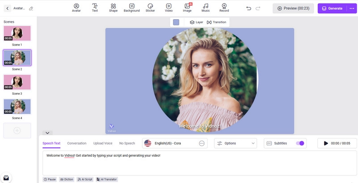
Task: Open the Sticker panel
Action: pos(150,8)
